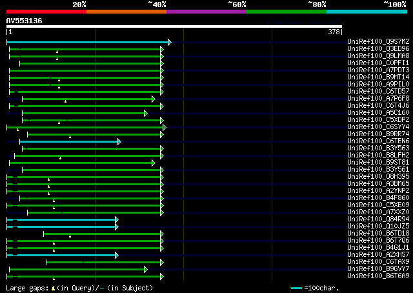
Task: Click UniRef100_B3Y563 text
Action: (378, 148)
